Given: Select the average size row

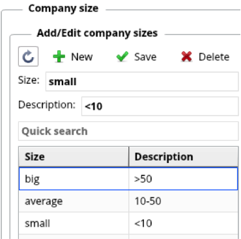Looking at the screenshot, I should coord(128,201).
